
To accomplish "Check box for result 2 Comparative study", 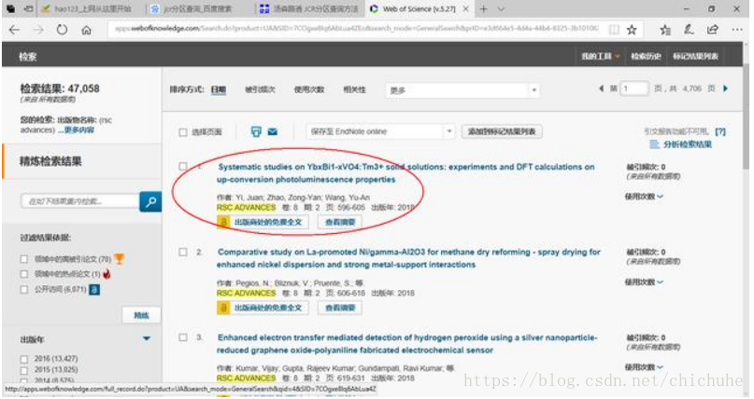I will [183, 252].
